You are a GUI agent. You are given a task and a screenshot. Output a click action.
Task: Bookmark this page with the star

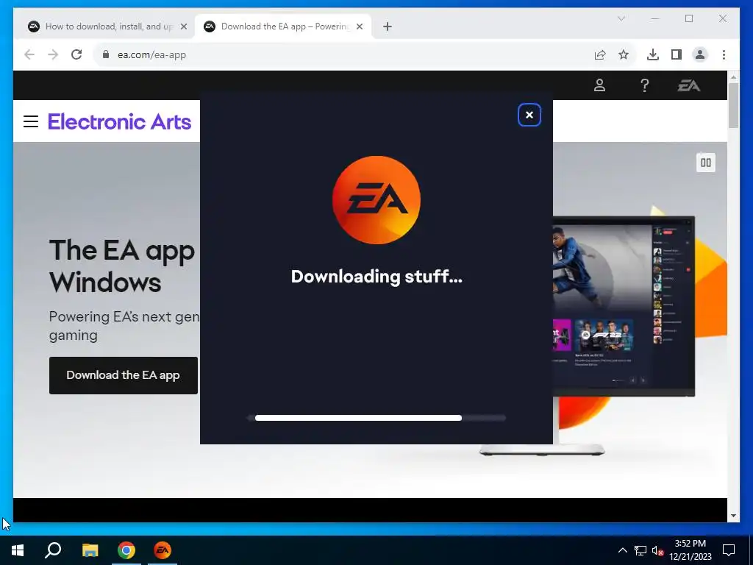[x=624, y=54]
